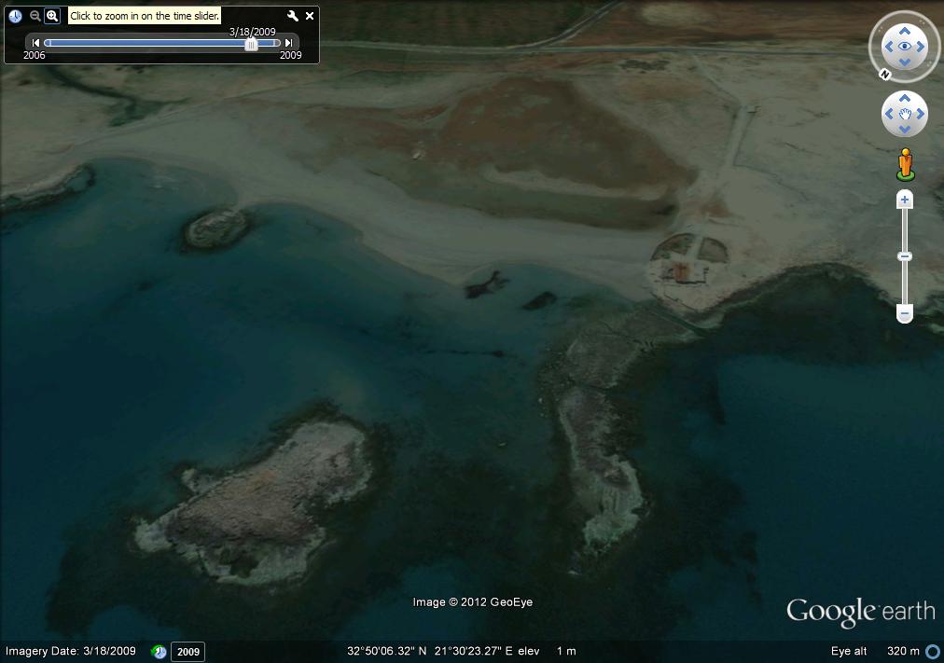Click the status bar historical imagery clock icon
Screen dimensions: 944x663
(x=159, y=652)
